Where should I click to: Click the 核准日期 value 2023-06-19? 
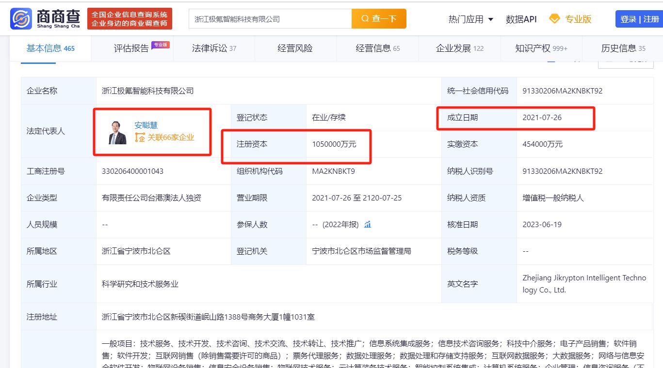point(542,224)
